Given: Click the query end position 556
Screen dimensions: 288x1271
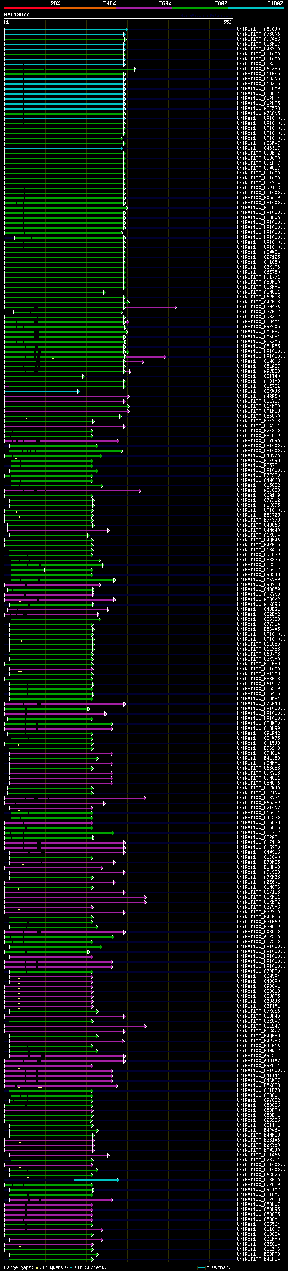Looking at the screenshot, I should (x=227, y=22).
